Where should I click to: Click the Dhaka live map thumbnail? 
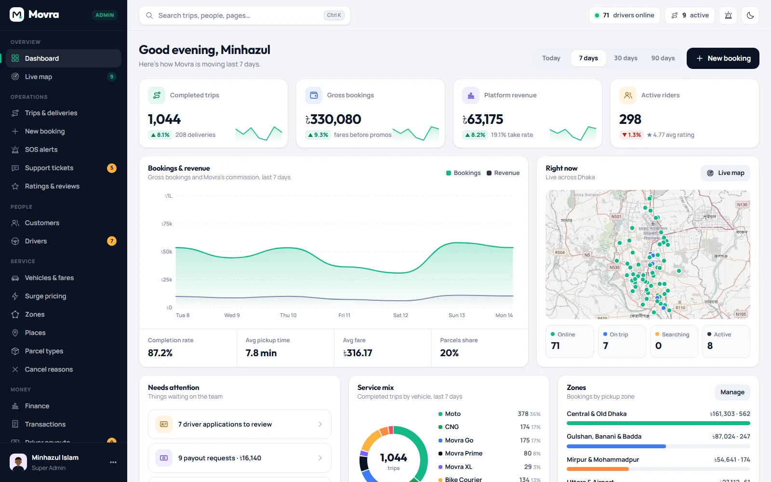(648, 254)
